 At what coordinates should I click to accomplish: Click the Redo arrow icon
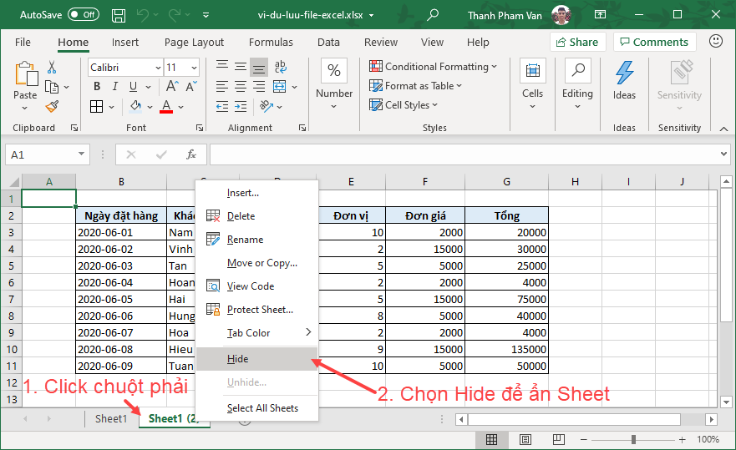(175, 14)
